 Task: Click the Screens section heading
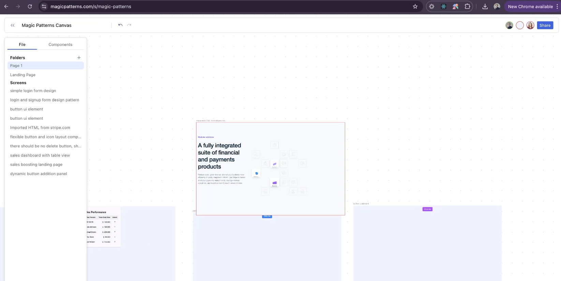[18, 83]
